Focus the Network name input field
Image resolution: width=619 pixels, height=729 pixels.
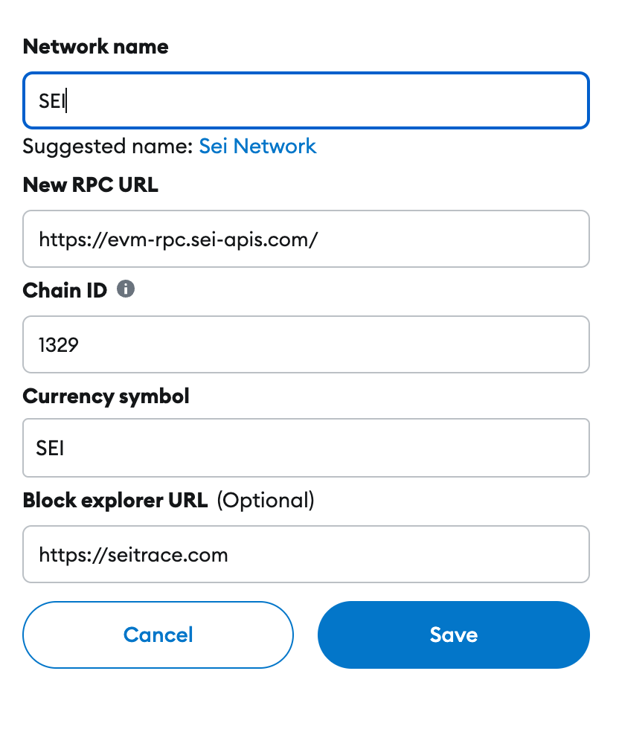pyautogui.click(x=306, y=100)
